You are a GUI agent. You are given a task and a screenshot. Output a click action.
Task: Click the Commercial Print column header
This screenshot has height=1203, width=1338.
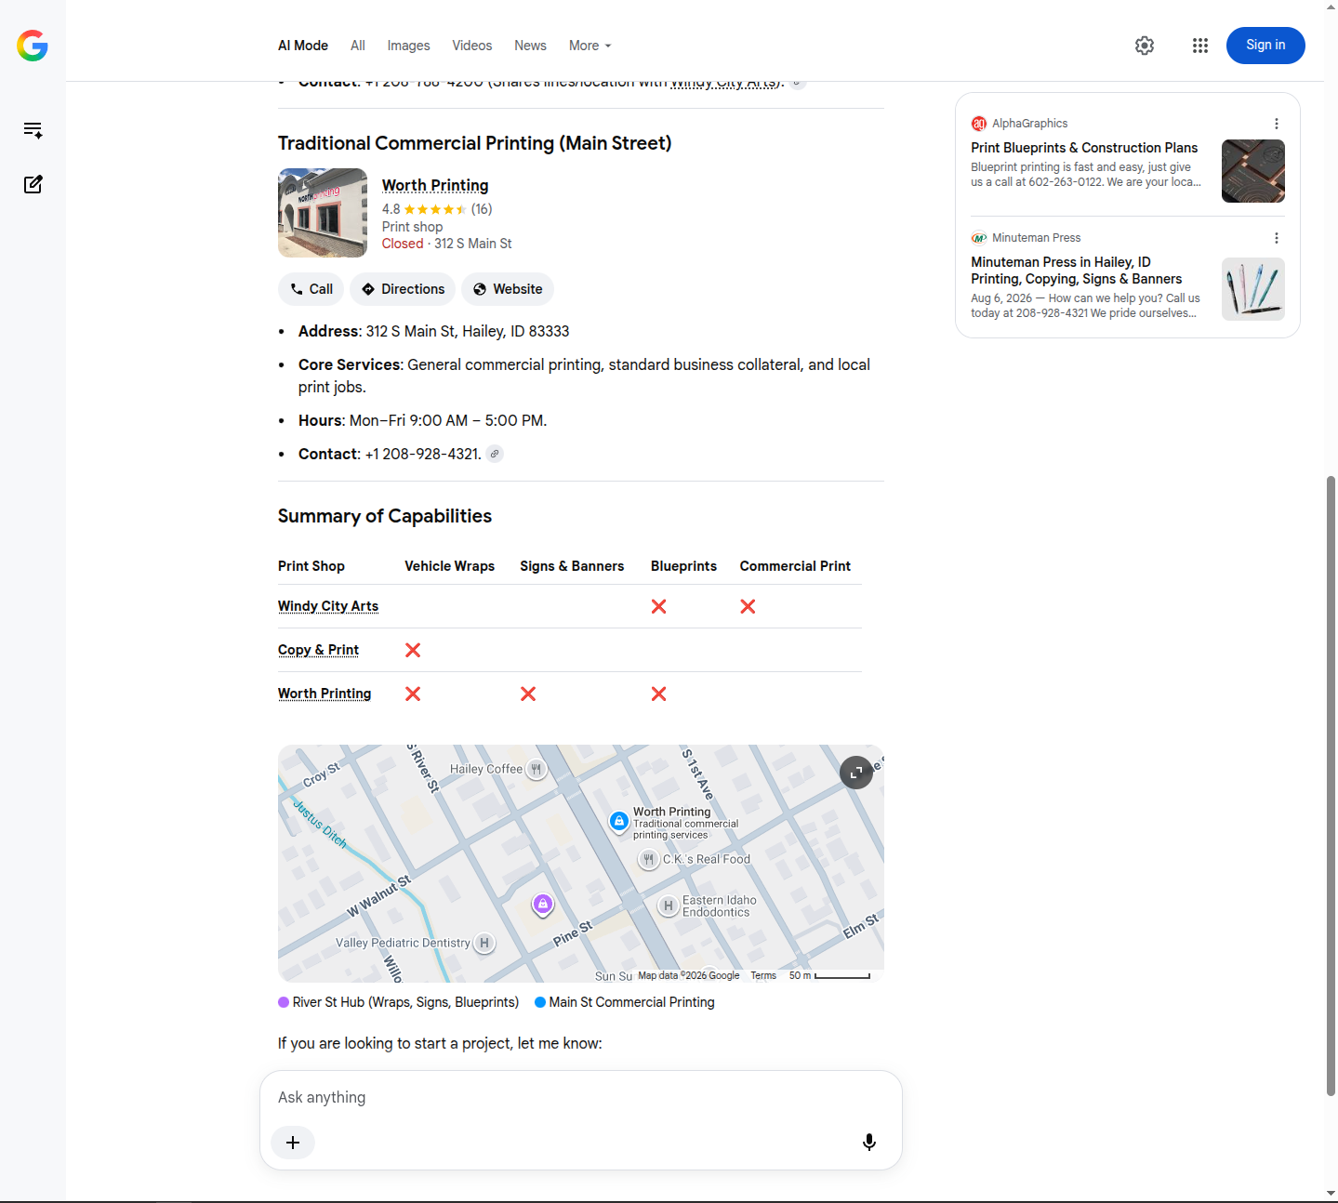pos(796,566)
